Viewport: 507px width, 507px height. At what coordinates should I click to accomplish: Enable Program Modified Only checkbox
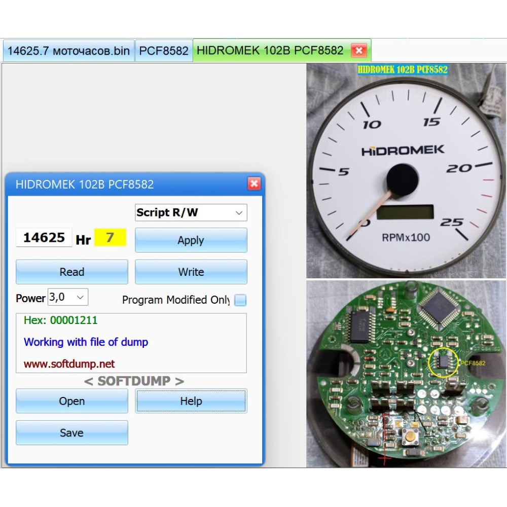click(x=240, y=300)
